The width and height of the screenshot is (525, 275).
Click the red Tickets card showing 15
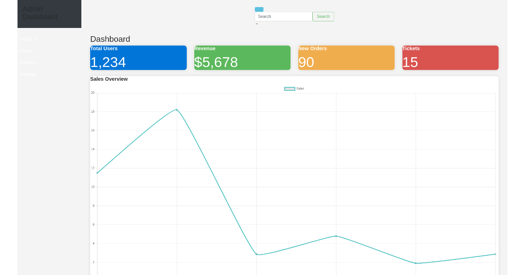click(450, 57)
